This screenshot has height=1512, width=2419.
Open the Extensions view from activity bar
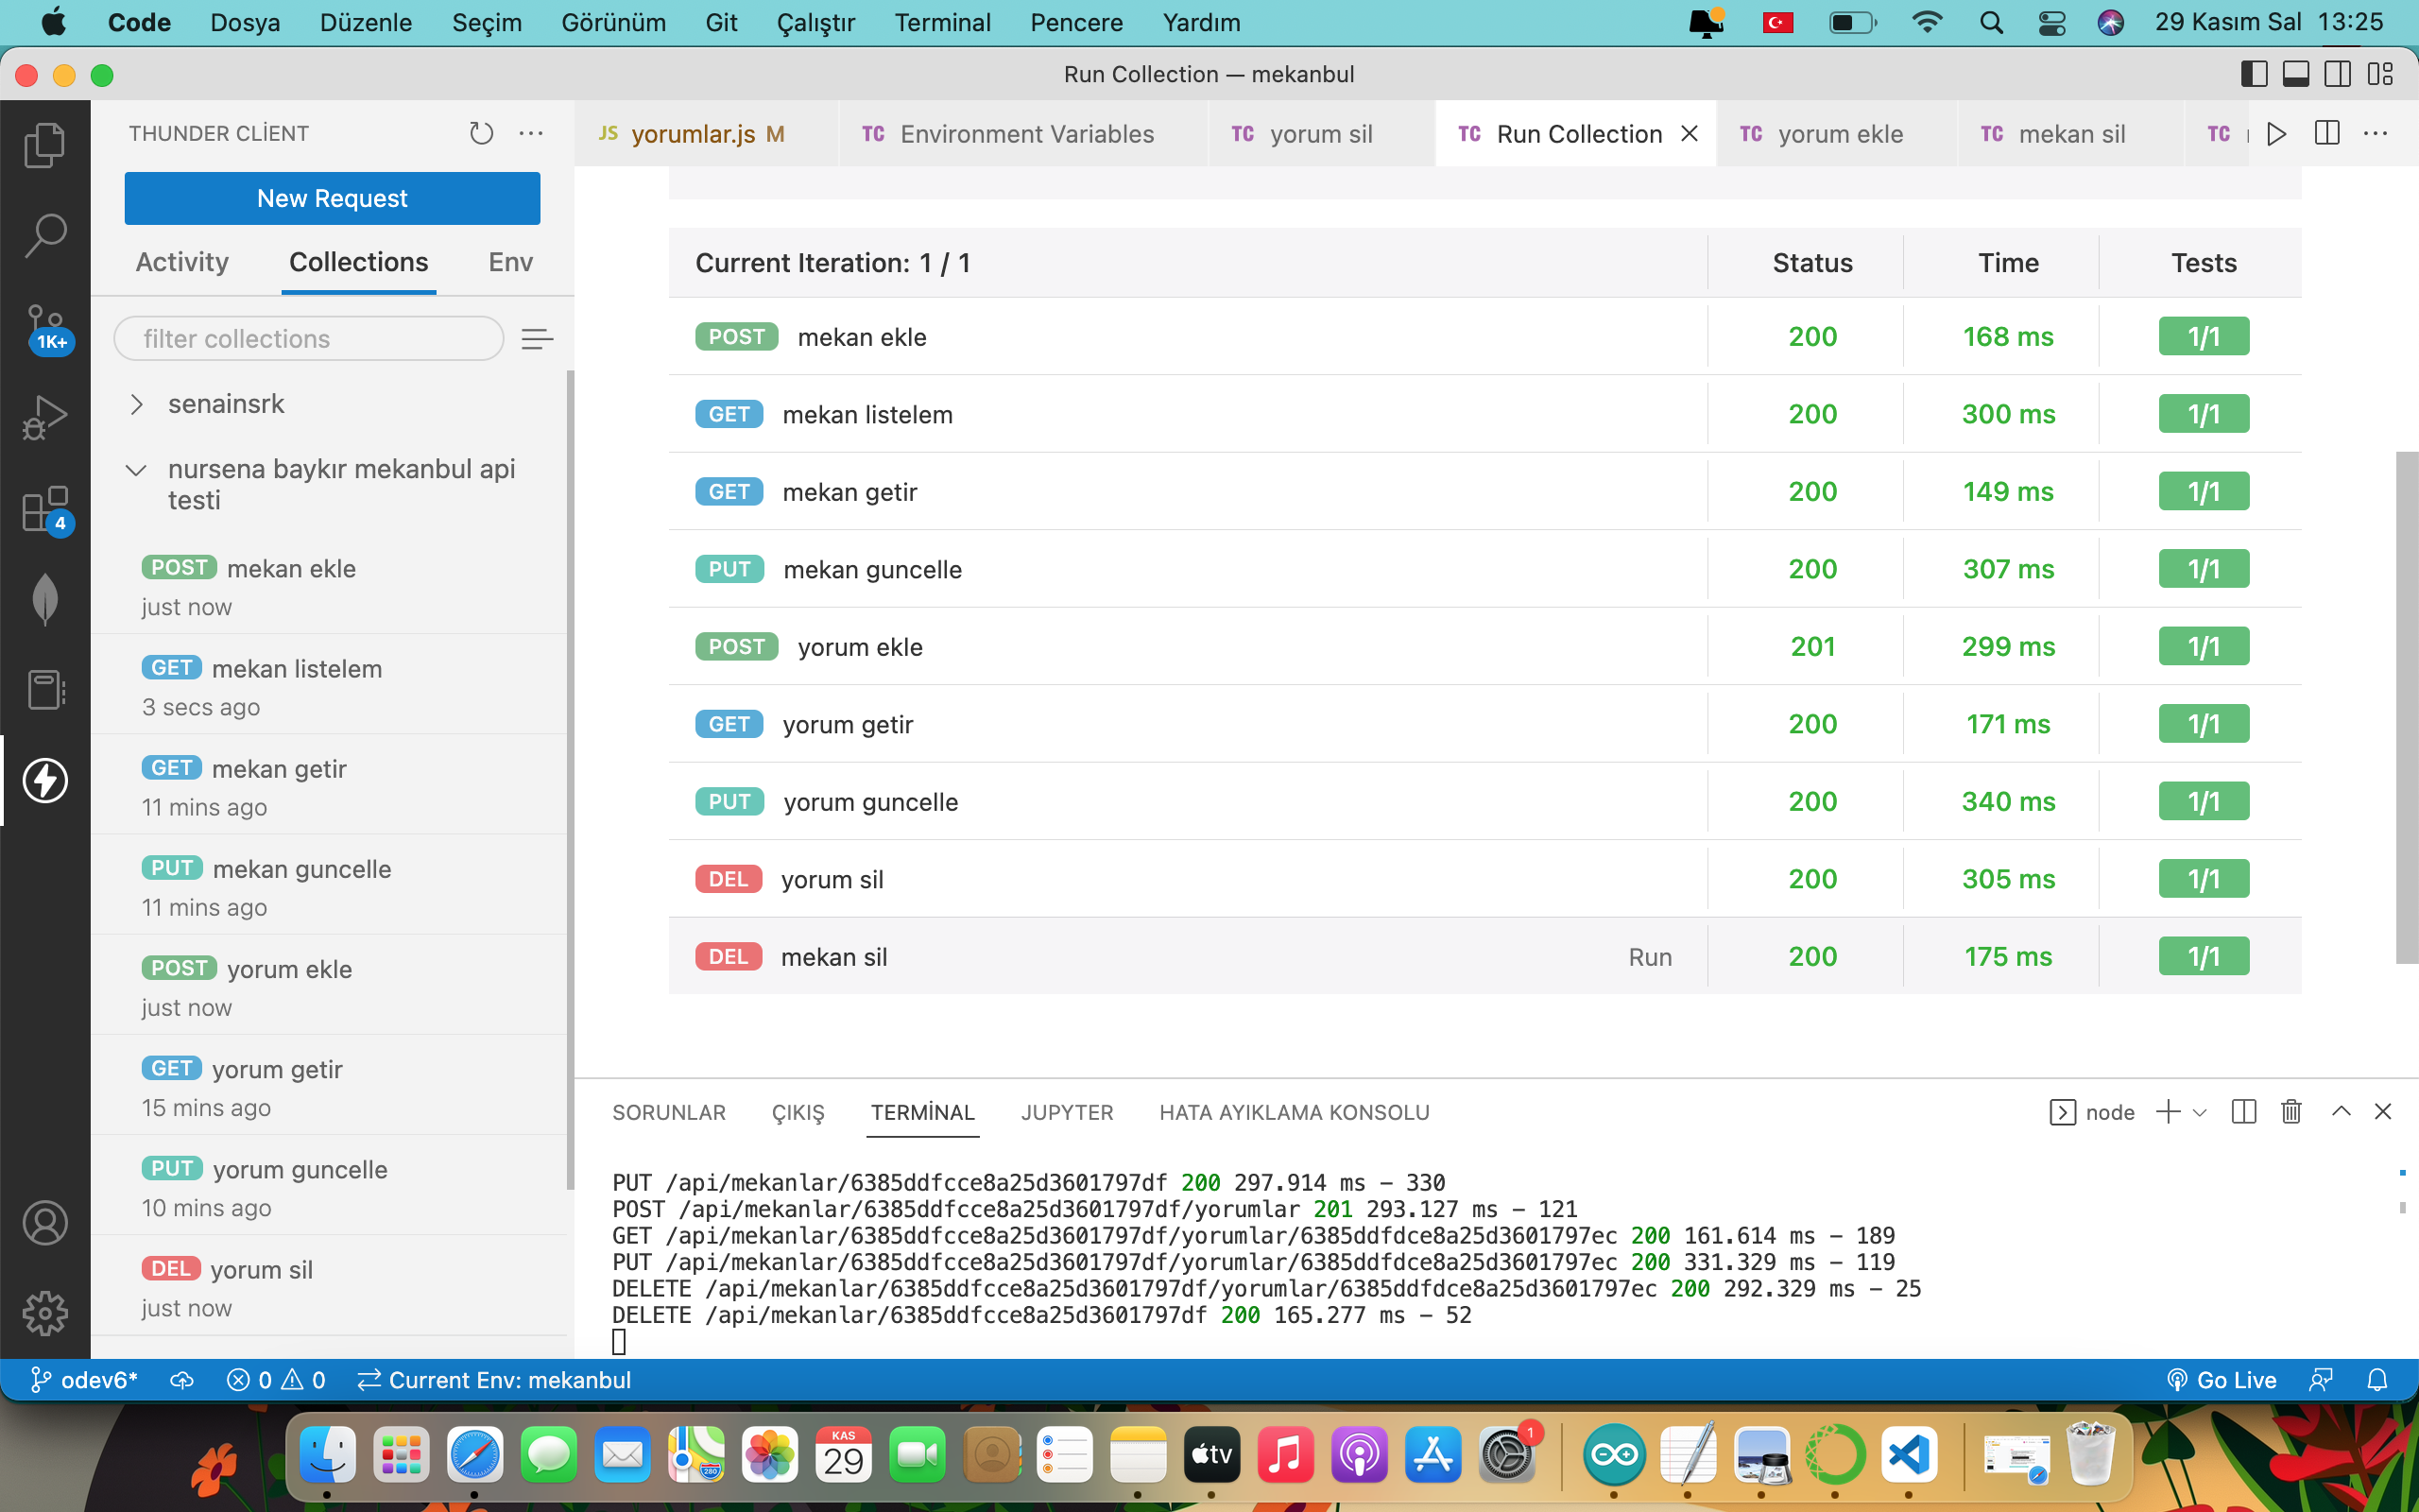point(45,510)
